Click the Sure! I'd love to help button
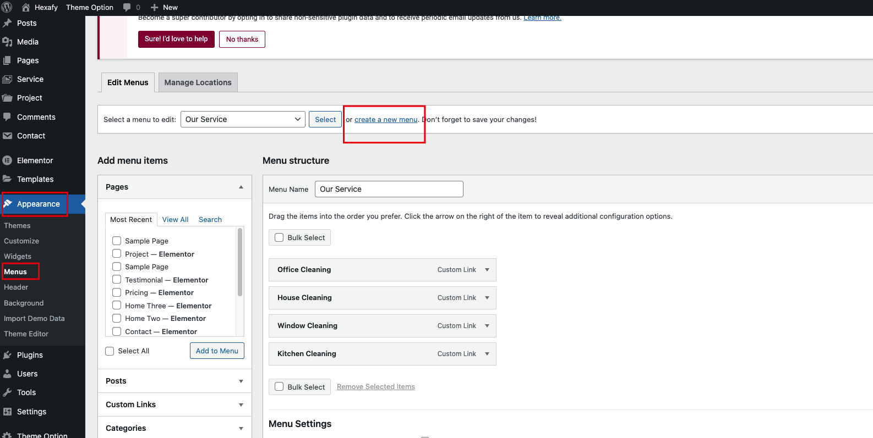This screenshot has width=873, height=438. tap(176, 39)
